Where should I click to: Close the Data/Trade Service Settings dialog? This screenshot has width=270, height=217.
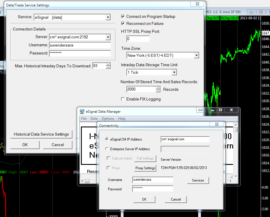(x=197, y=4)
